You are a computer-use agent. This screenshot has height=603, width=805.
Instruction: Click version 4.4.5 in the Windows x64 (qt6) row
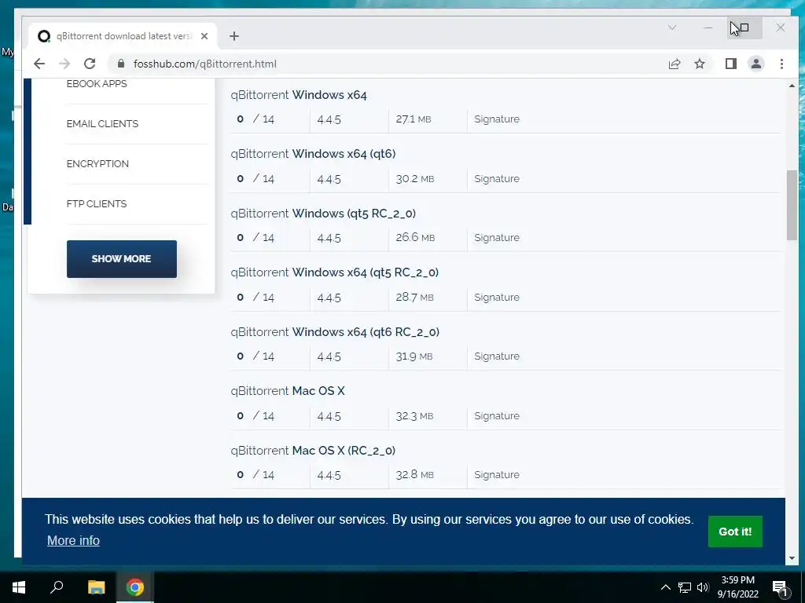click(329, 178)
